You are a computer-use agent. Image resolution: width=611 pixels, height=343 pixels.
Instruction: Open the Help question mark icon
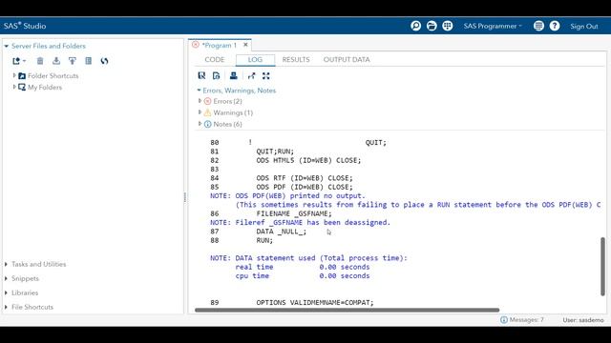tap(555, 26)
